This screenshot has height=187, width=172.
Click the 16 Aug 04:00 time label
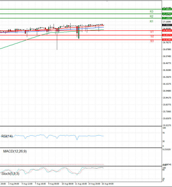coord(107,184)
